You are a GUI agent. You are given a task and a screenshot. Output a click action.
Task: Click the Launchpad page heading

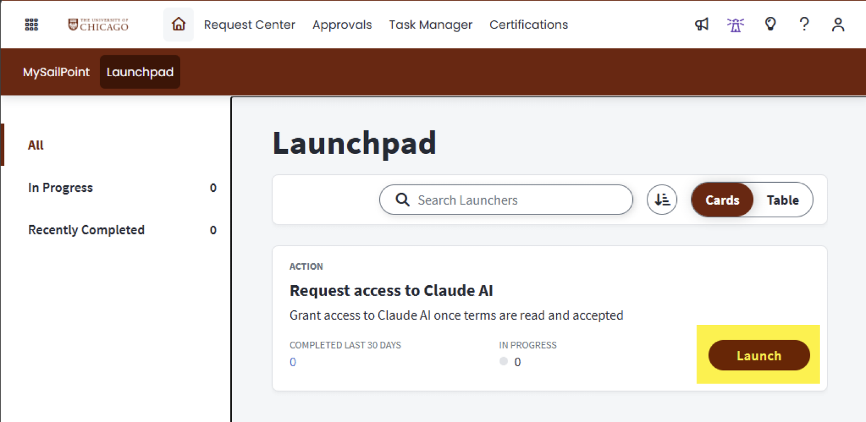coord(355,143)
